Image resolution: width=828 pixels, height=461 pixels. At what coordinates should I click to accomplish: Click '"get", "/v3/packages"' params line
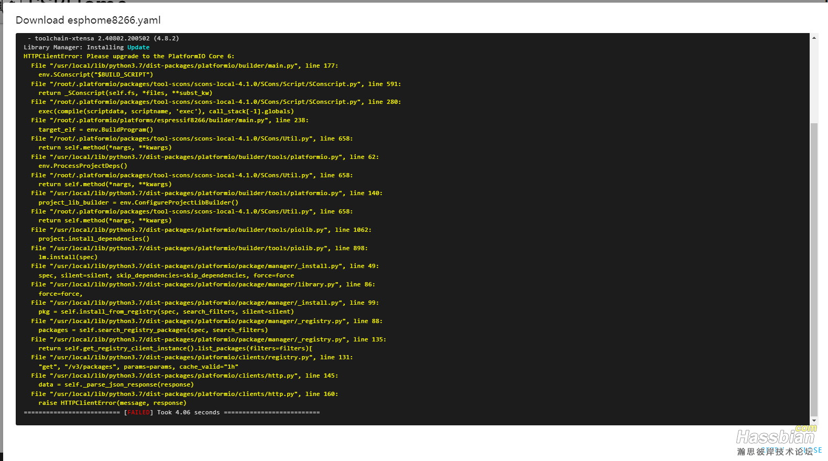[138, 367]
